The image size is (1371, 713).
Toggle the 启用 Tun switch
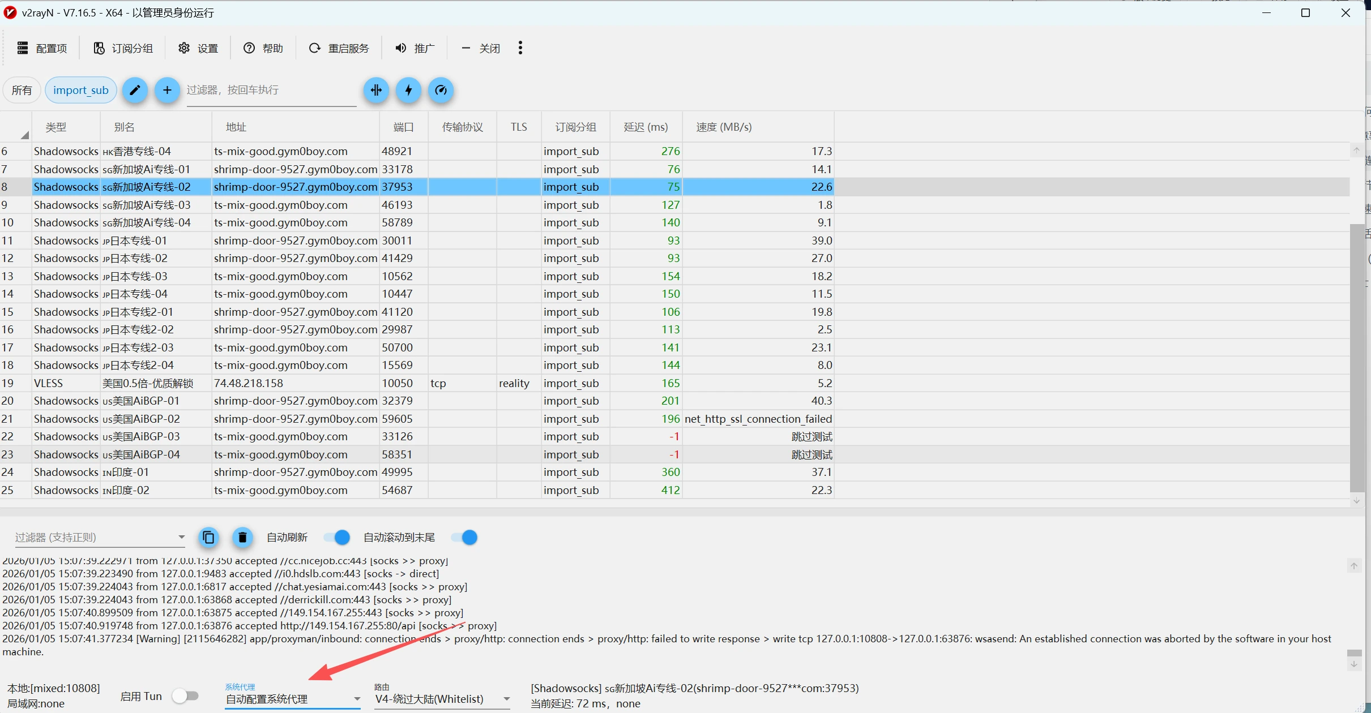186,695
